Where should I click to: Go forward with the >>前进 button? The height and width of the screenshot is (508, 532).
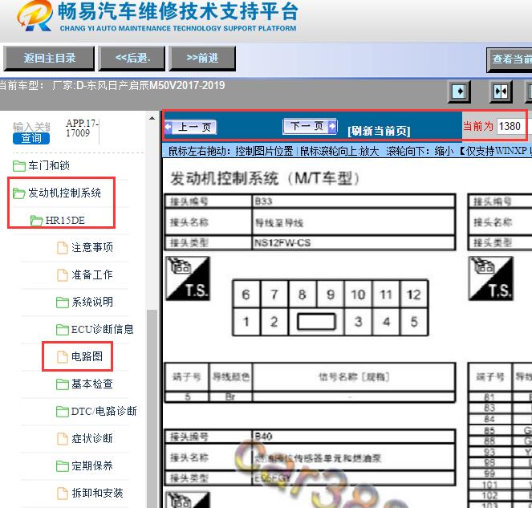(202, 59)
